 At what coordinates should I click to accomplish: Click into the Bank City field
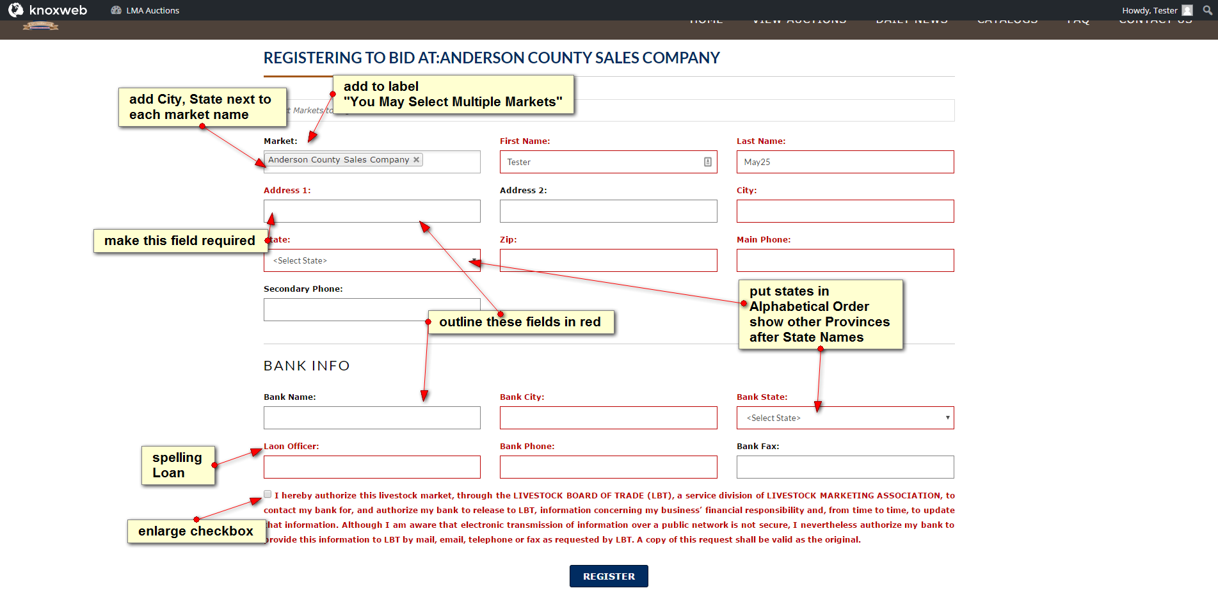608,418
